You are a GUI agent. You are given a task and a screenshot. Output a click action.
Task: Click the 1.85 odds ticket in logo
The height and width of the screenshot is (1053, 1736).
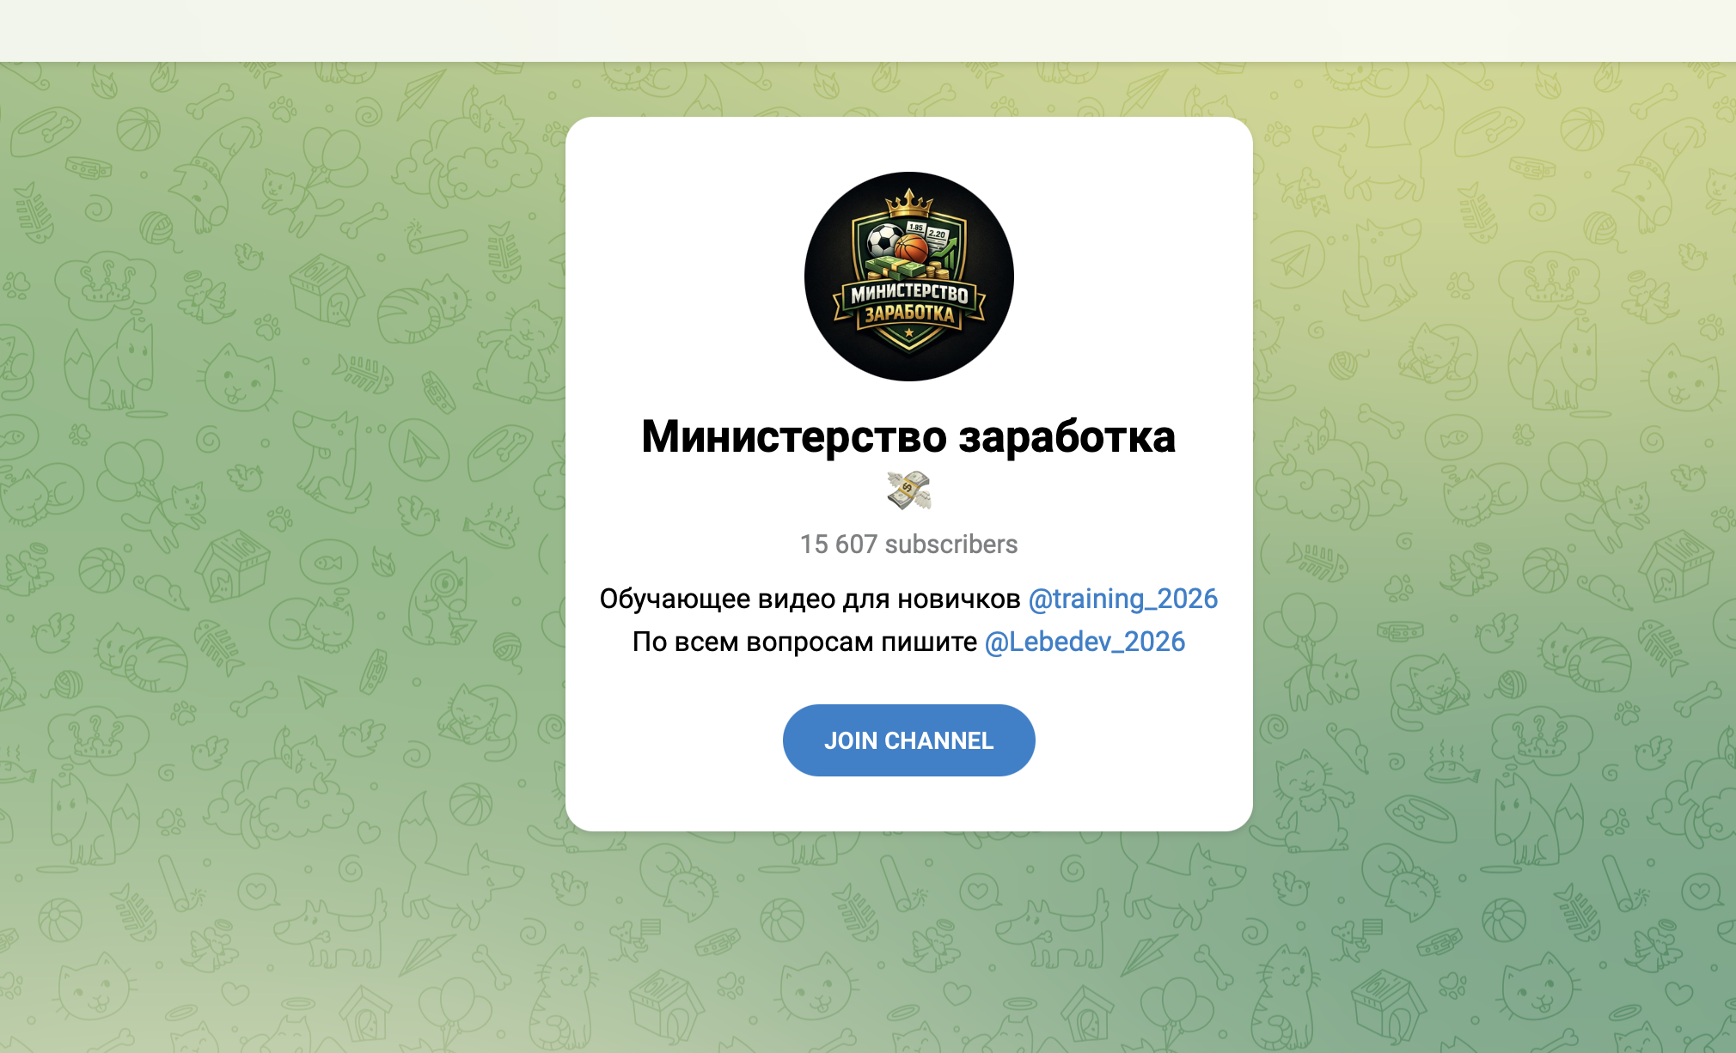(x=916, y=228)
